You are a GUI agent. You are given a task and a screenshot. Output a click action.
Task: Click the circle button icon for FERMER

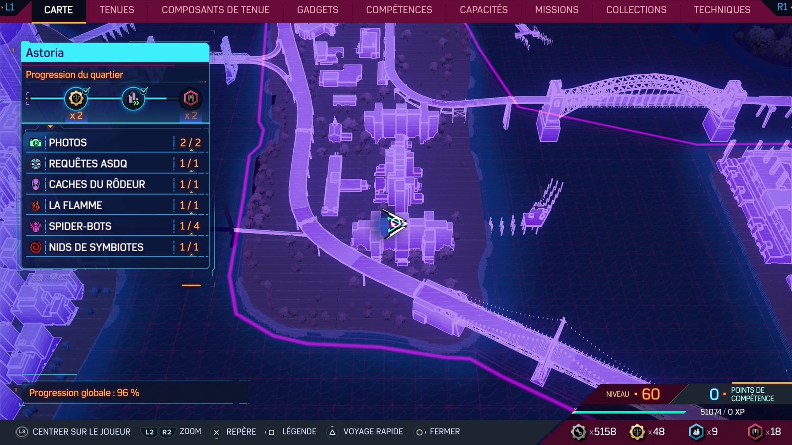point(419,432)
